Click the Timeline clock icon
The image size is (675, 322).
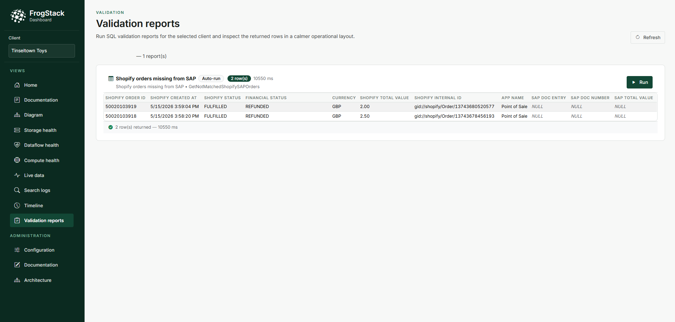click(17, 205)
